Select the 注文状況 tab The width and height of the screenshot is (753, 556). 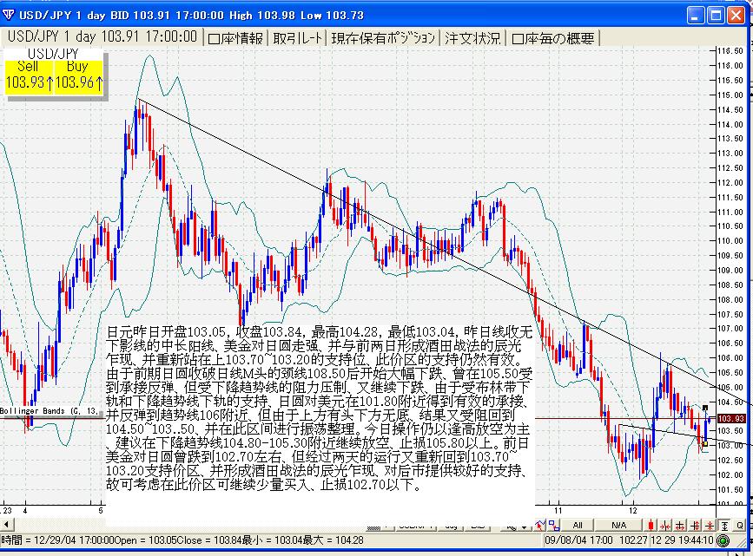pyautogui.click(x=472, y=37)
